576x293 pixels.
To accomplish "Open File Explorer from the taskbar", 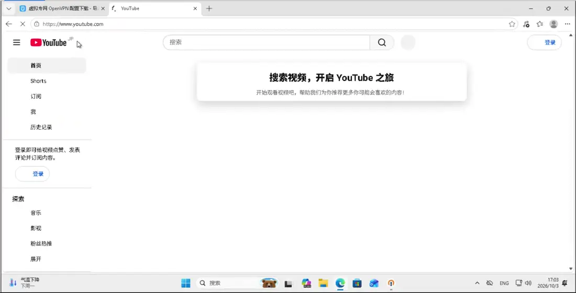I will tap(323, 283).
